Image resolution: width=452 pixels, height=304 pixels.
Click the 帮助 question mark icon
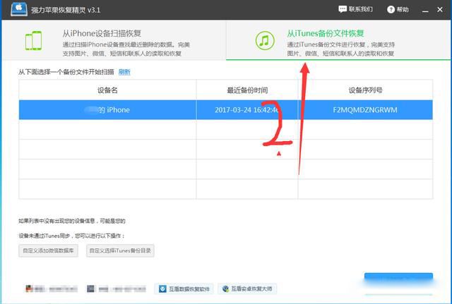pyautogui.click(x=390, y=9)
